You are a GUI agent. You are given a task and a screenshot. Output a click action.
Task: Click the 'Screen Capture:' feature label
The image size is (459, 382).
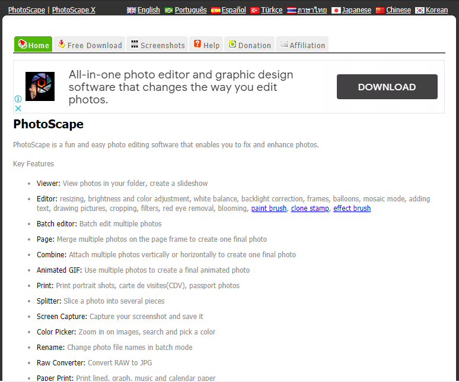[x=62, y=317]
